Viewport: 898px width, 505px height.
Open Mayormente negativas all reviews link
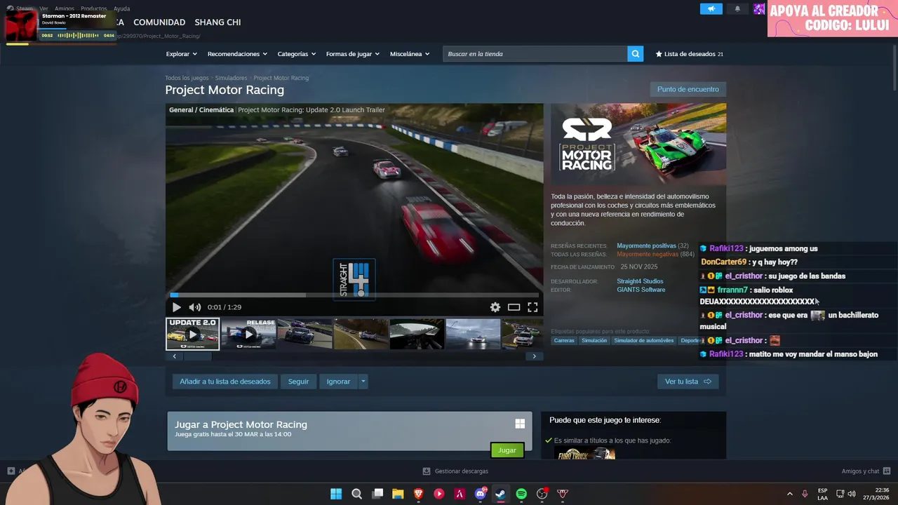(648, 254)
